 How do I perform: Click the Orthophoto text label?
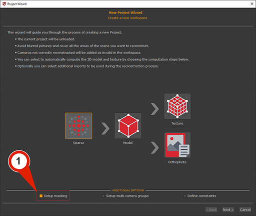tap(177, 162)
